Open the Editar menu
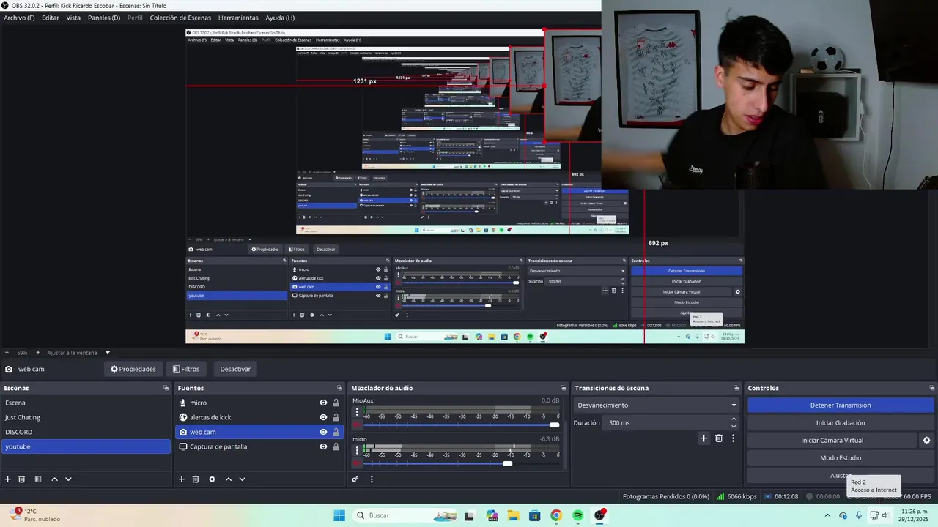The image size is (938, 527). pyautogui.click(x=51, y=18)
